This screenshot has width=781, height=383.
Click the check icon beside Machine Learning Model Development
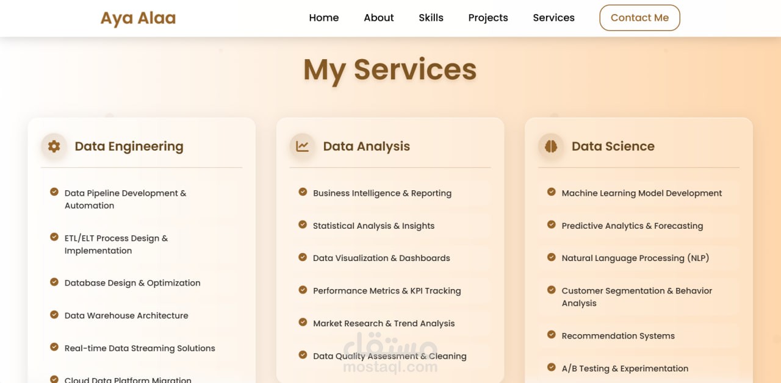[552, 192]
